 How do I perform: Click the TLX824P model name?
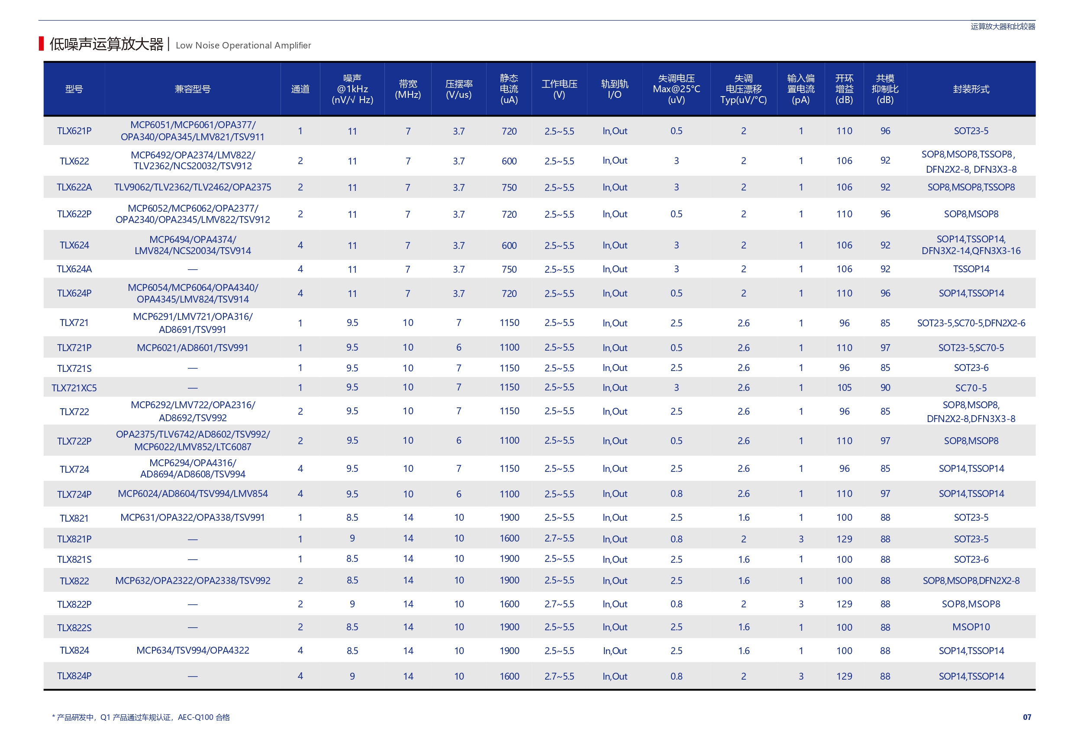pyautogui.click(x=74, y=676)
